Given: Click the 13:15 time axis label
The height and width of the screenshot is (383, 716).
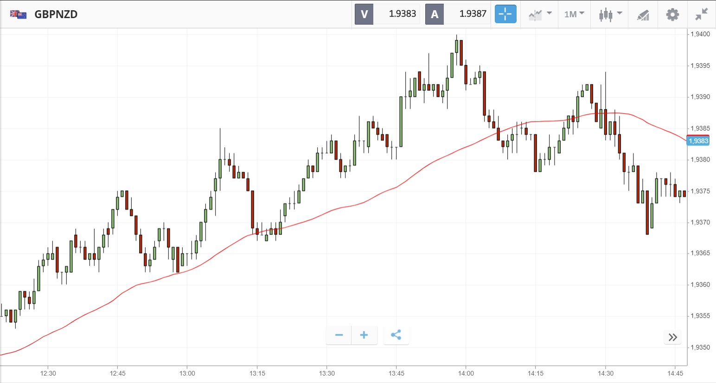Looking at the screenshot, I should (257, 373).
